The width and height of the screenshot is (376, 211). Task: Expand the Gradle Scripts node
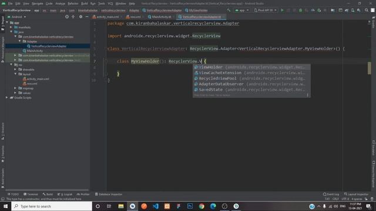7,97
